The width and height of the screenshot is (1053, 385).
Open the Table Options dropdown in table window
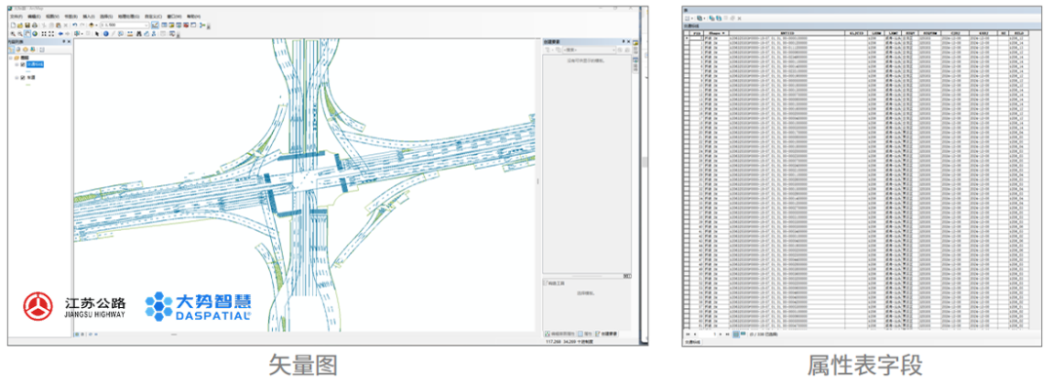click(x=689, y=19)
